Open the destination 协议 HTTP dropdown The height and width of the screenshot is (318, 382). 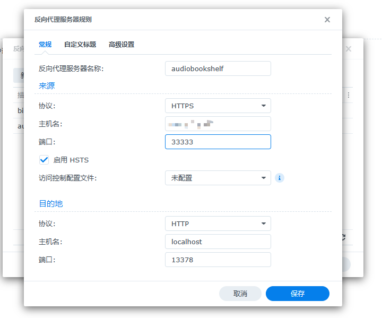[x=218, y=224]
